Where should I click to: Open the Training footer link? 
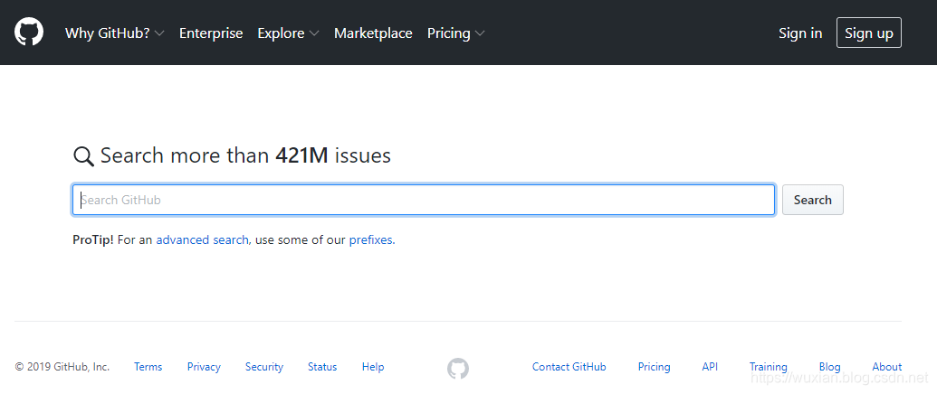768,367
